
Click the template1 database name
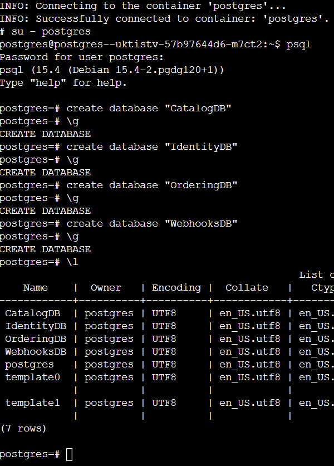[x=33, y=403]
